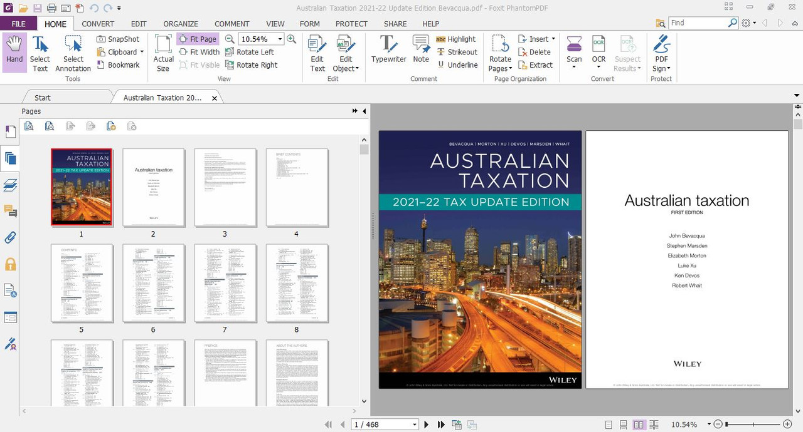This screenshot has width=803, height=432.
Task: Open the Clipboard dropdown
Action: tap(142, 52)
